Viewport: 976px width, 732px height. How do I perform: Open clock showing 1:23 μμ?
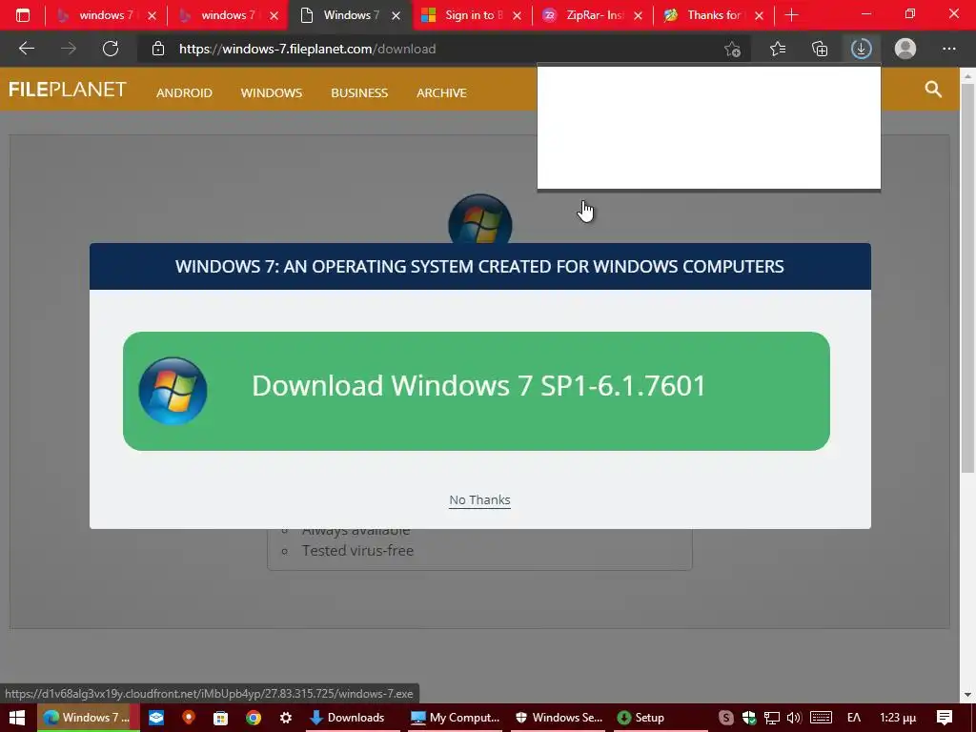coord(898,718)
